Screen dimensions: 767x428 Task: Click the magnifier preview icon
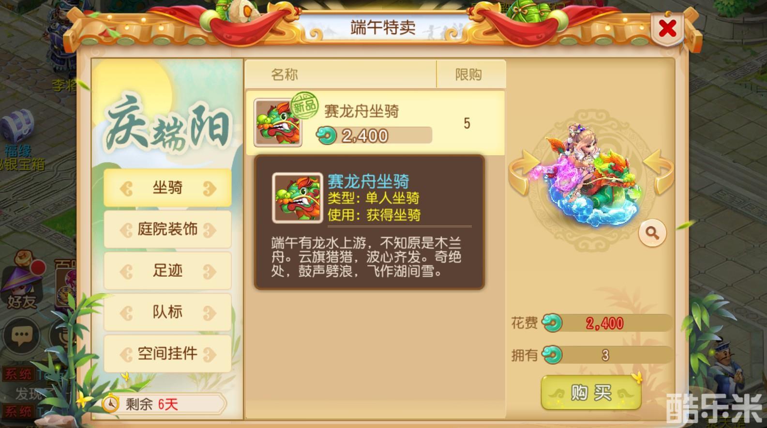coord(652,234)
